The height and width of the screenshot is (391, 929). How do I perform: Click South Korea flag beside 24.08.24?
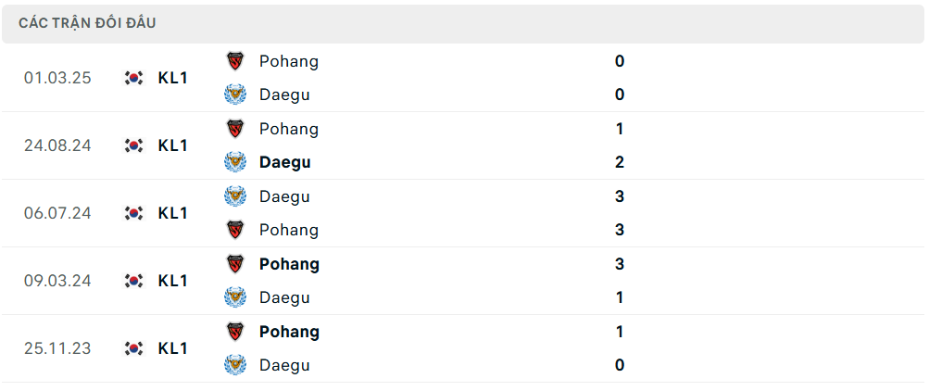134,145
